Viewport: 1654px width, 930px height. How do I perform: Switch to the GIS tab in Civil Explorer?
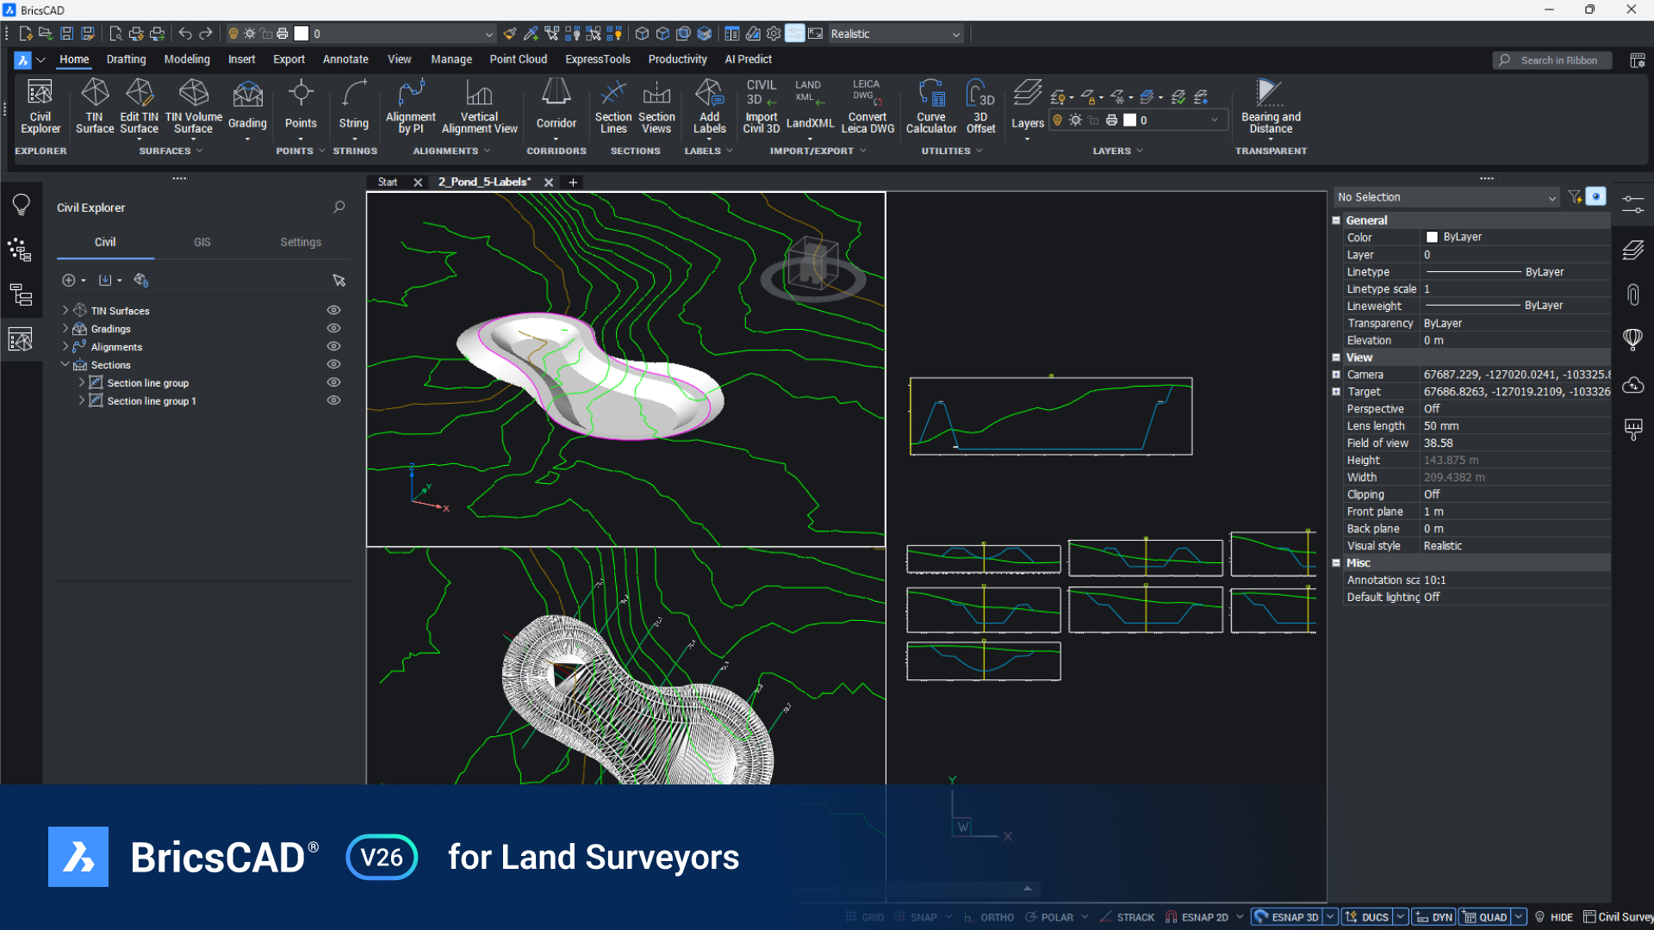tap(202, 242)
